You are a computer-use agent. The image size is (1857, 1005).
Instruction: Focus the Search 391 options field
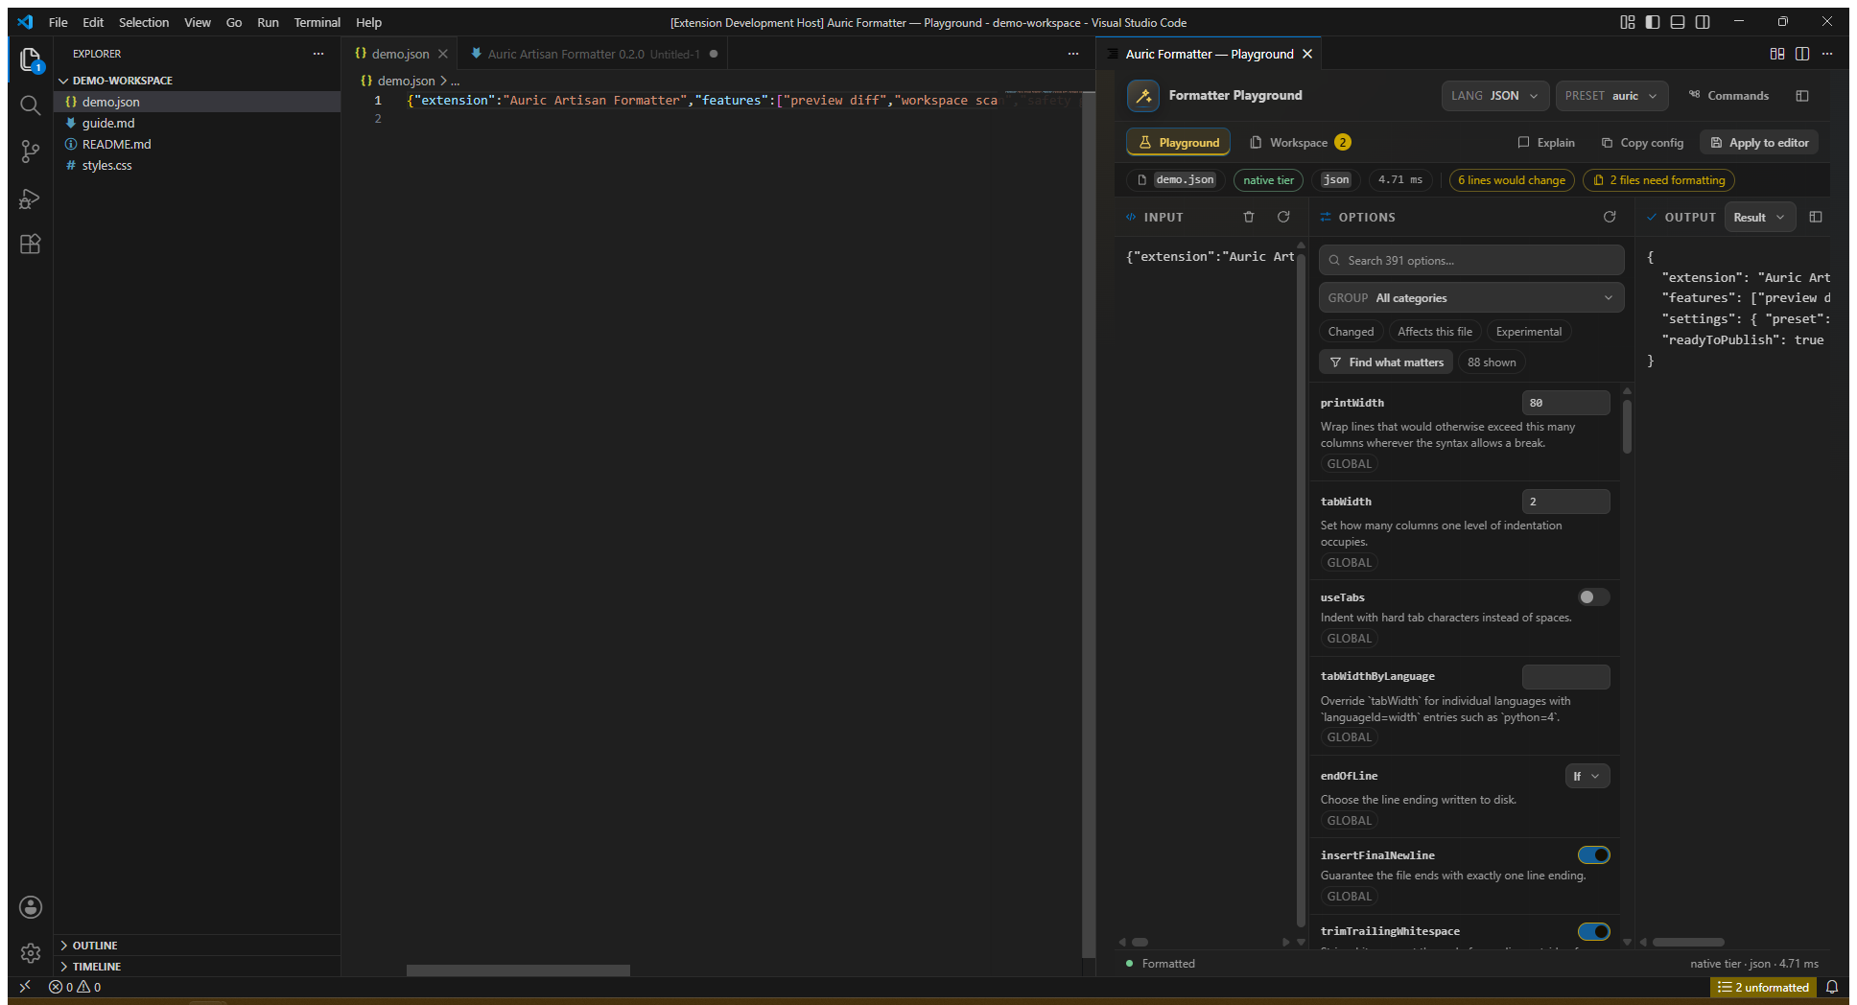point(1471,261)
